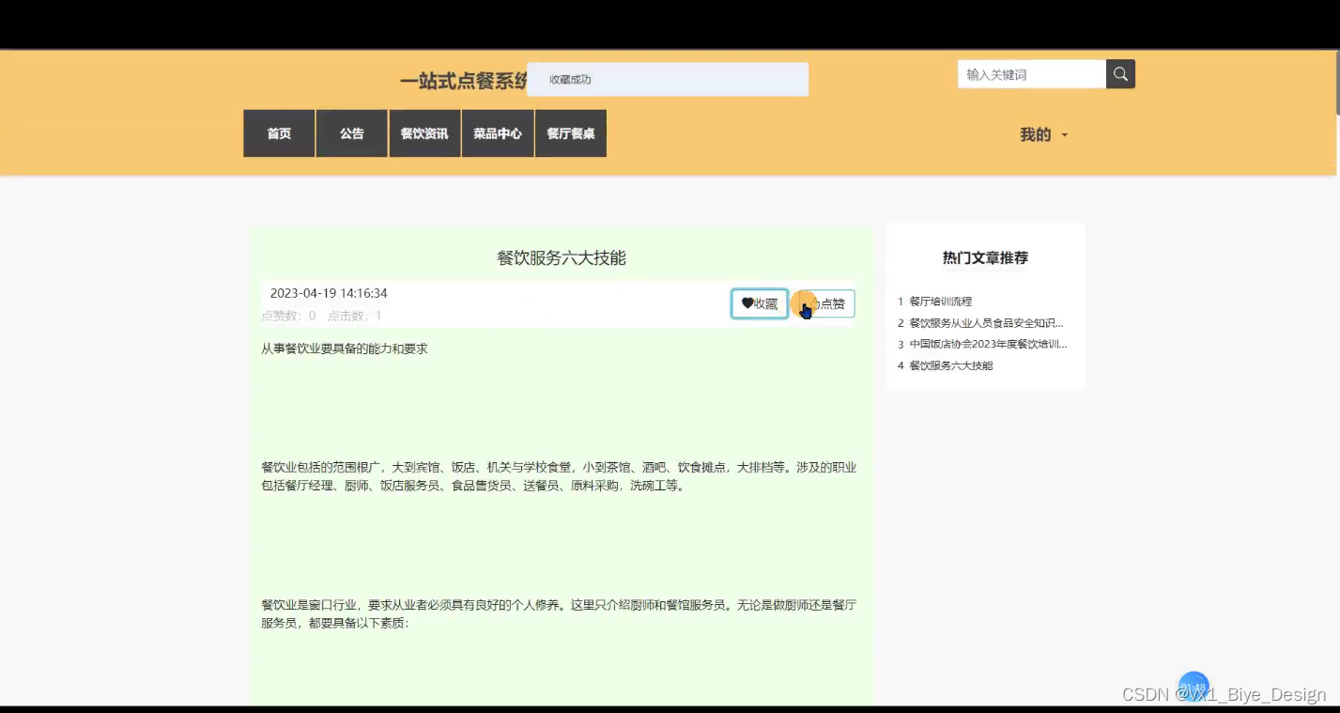The height and width of the screenshot is (713, 1340).
Task: Open the 首页 home menu item
Action: point(279,133)
